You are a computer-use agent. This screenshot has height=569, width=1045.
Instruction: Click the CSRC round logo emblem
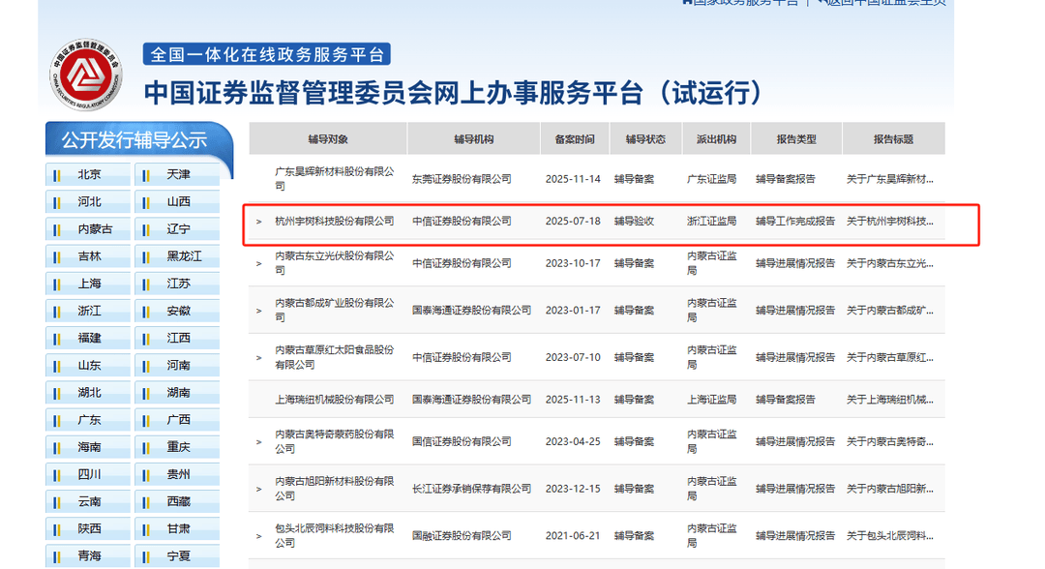(x=87, y=75)
